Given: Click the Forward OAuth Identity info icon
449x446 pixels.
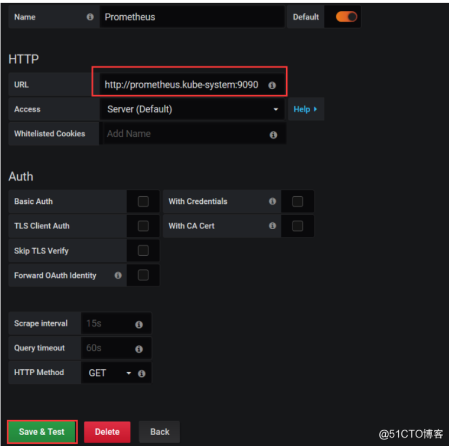Looking at the screenshot, I should (x=118, y=275).
